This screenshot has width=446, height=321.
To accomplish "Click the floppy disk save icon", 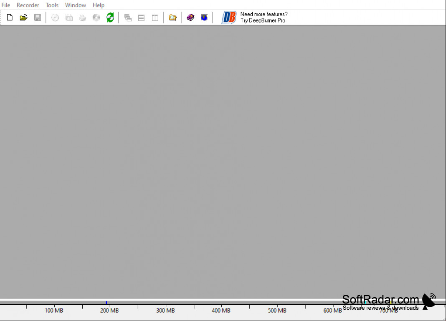I will click(38, 18).
